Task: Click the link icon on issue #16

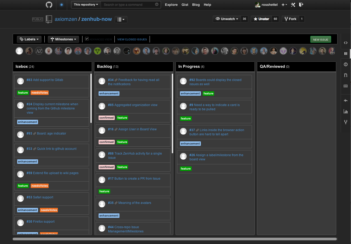Action: coord(116,130)
